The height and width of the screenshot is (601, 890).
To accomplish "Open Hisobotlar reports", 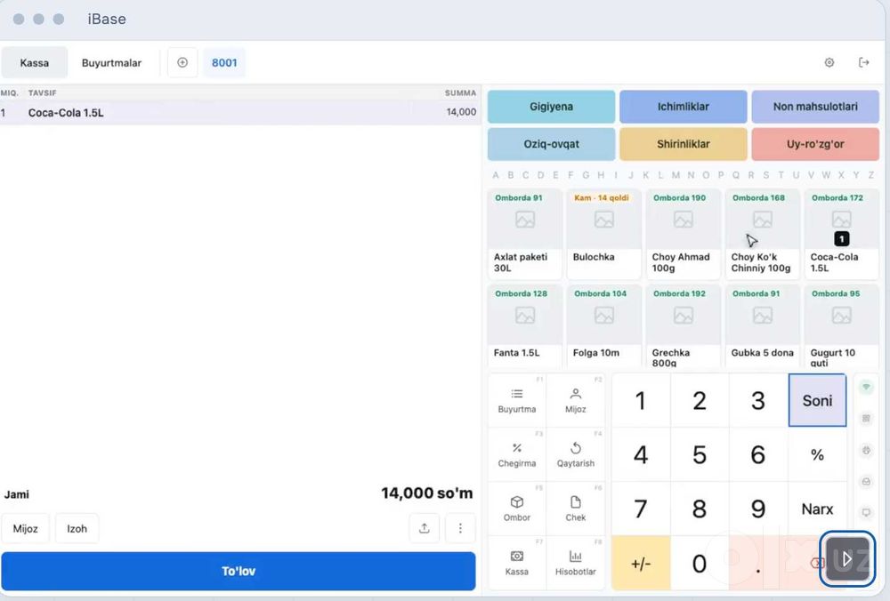I will (576, 563).
